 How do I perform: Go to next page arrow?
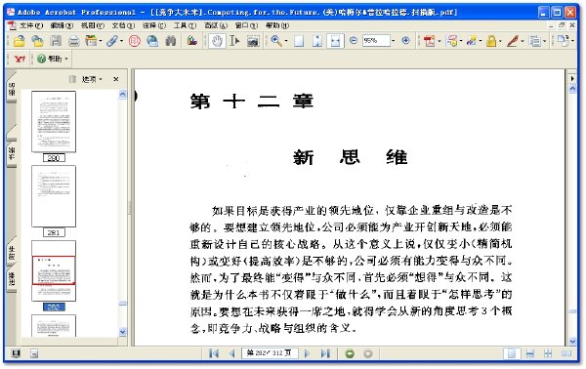tap(308, 353)
